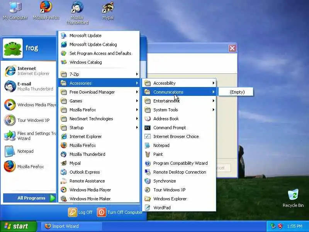Expand Accessibility submenu in Accessories

click(179, 83)
